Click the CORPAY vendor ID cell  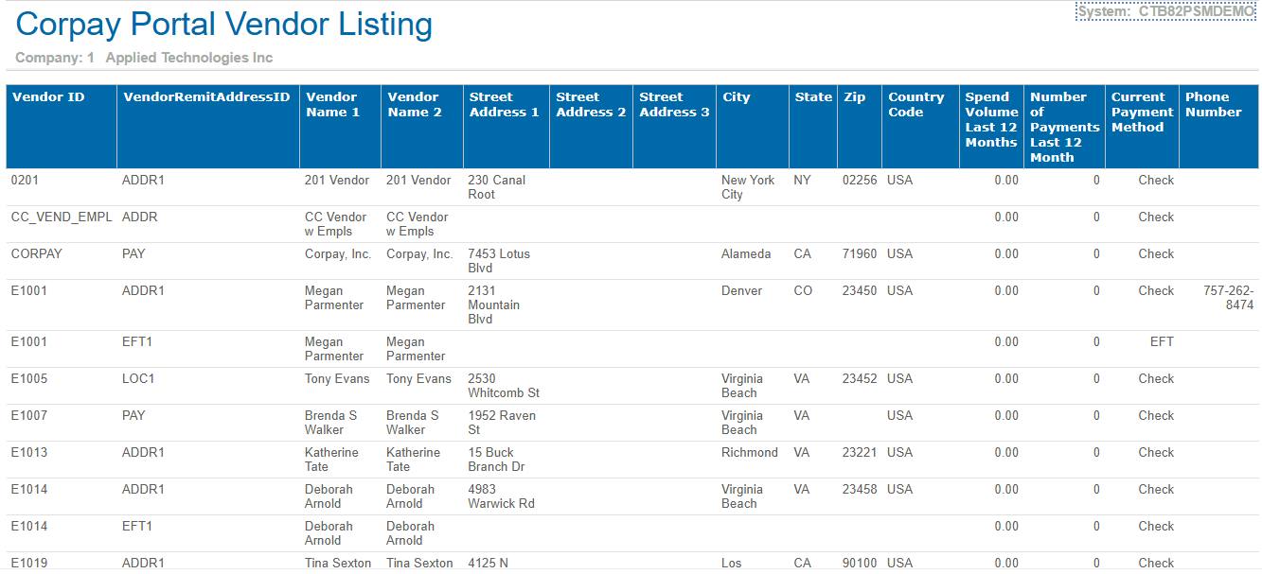[37, 254]
